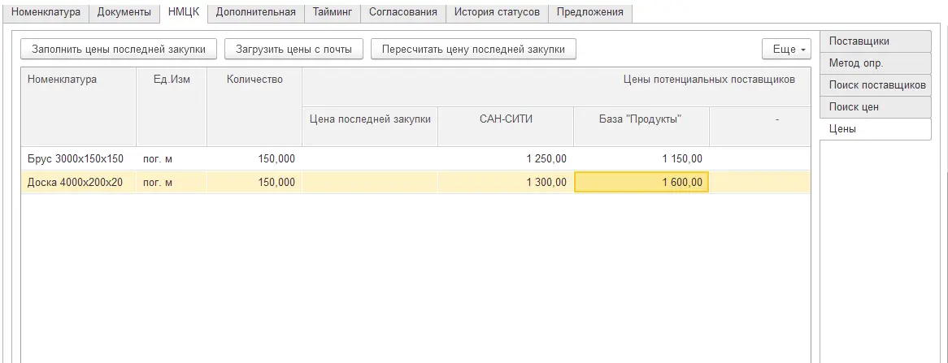948x363 pixels.
Task: Select the Поиск цен side tab
Action: (x=876, y=107)
